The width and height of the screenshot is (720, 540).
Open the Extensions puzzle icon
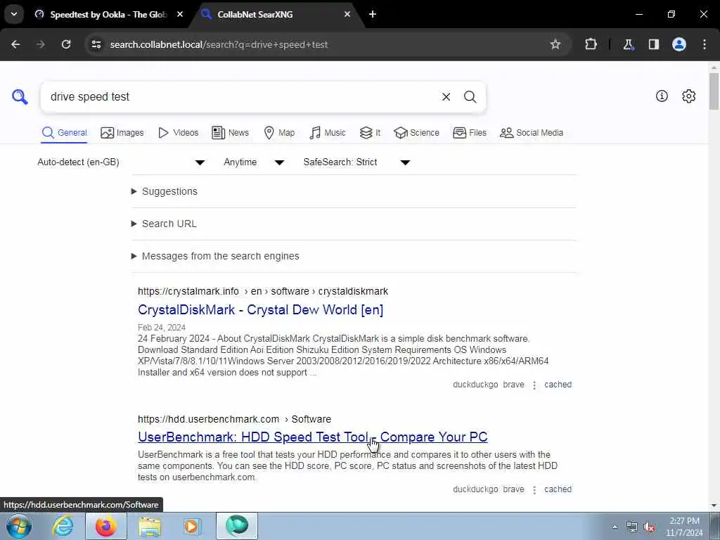[x=591, y=44]
